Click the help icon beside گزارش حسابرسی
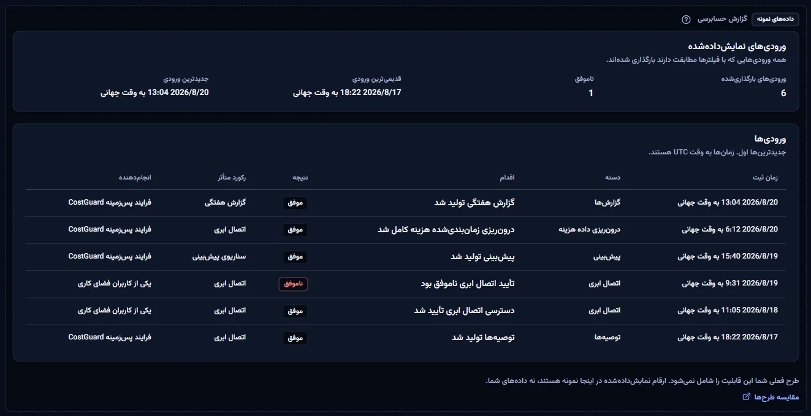811x416 pixels. 686,19
